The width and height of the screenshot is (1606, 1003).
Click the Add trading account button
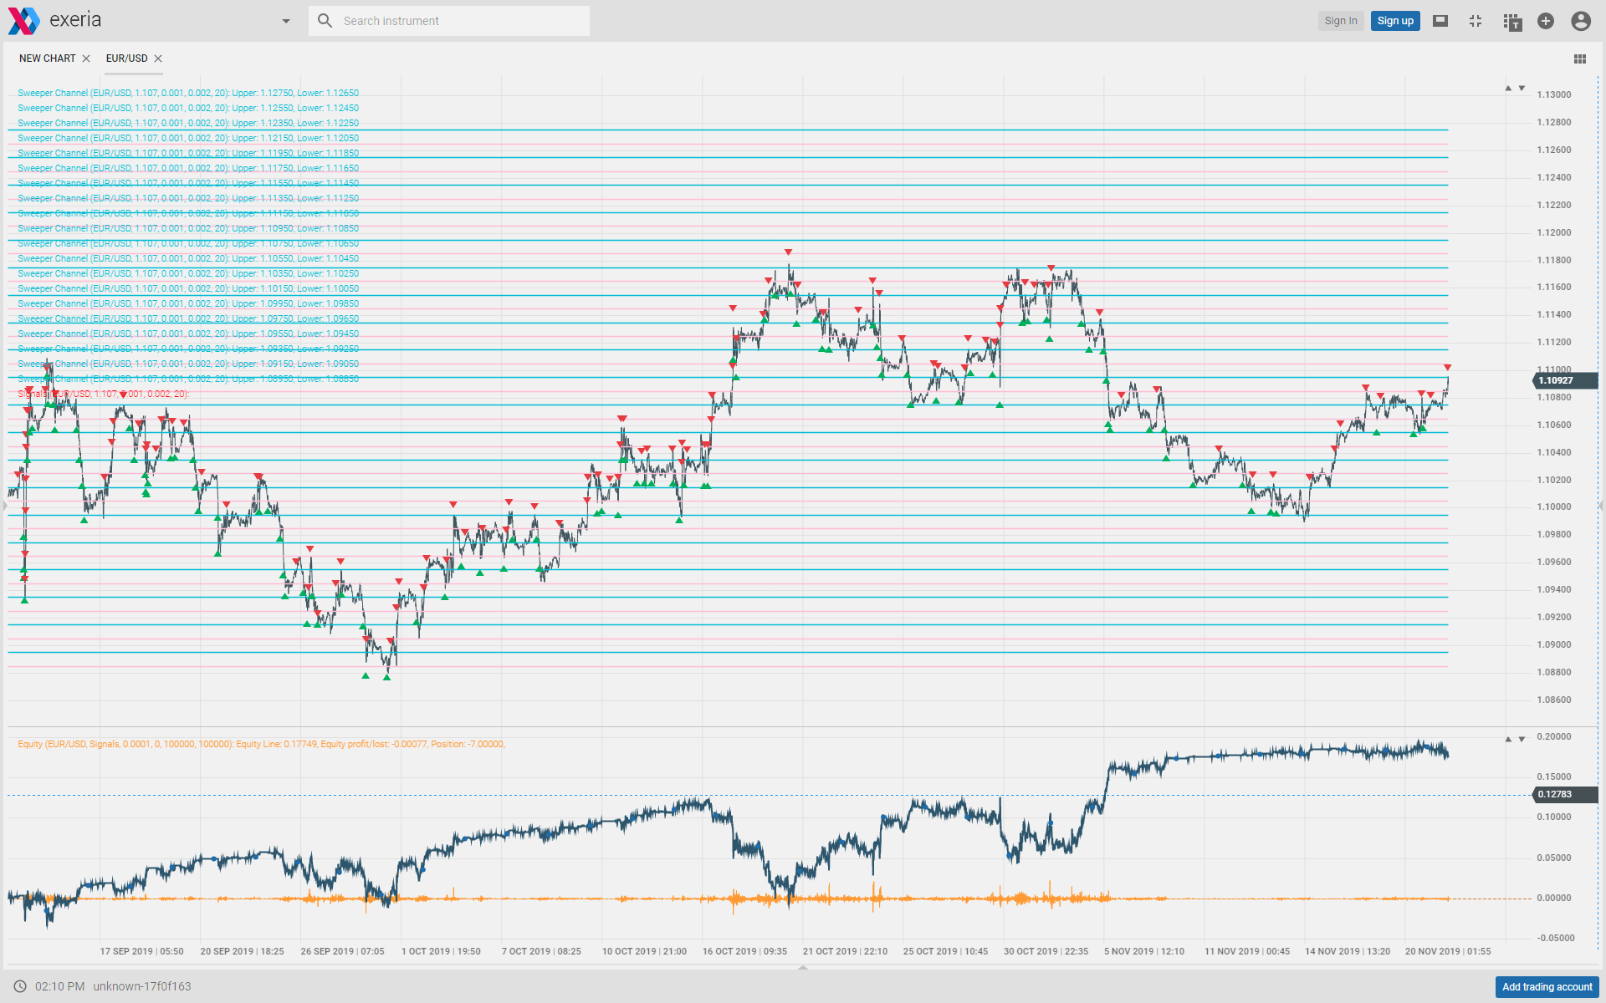pos(1547,987)
